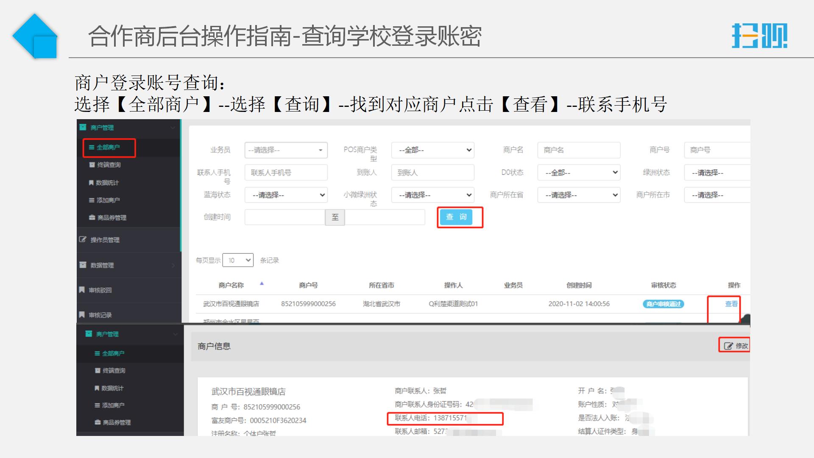Screen dimensions: 814x458
Task: Click the 审核状态 column header
Action: tap(663, 285)
